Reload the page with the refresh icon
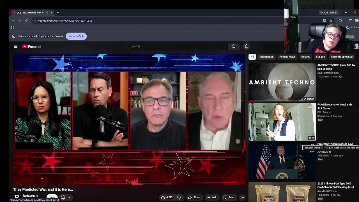Image resolution: width=359 pixels, height=202 pixels. (26, 20)
